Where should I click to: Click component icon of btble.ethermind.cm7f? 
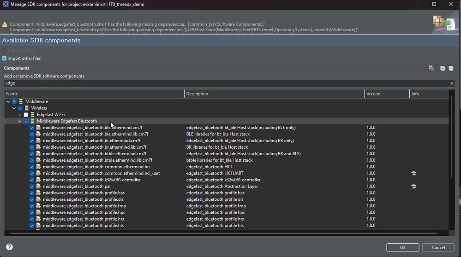click(38, 154)
